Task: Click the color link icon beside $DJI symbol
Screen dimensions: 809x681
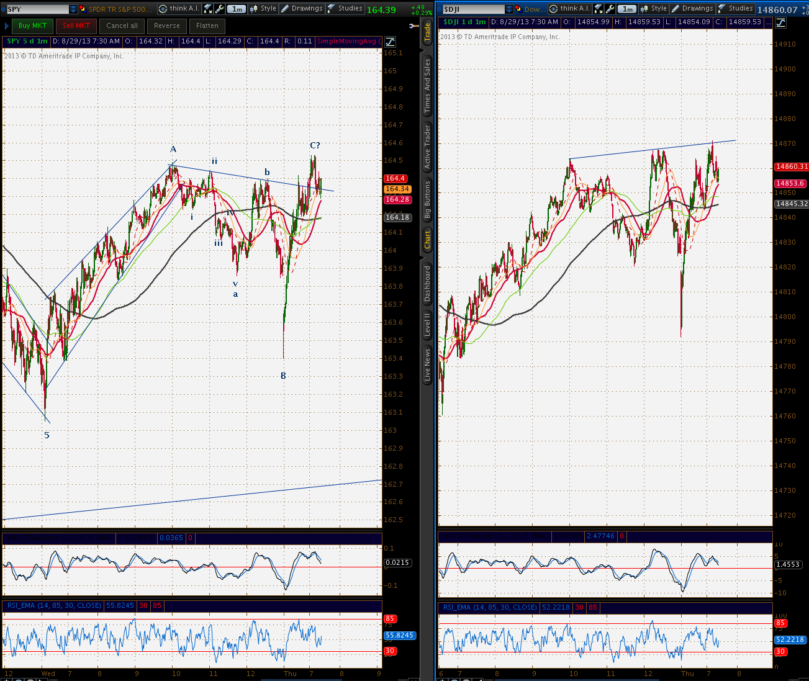Action: [518, 9]
